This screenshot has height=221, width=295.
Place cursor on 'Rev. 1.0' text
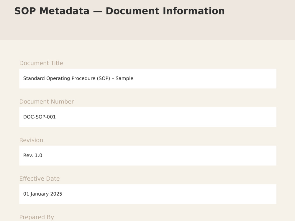[33, 155]
